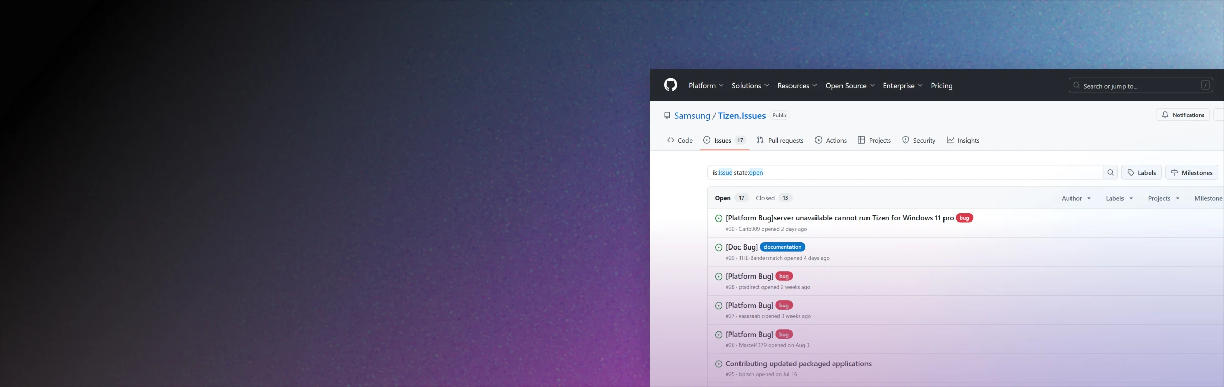The image size is (1224, 387).
Task: Click the bug label on issue #26
Action: tap(784, 334)
